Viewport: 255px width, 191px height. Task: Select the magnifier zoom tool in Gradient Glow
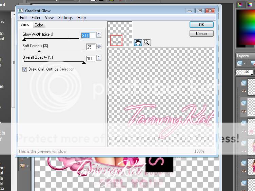(147, 43)
